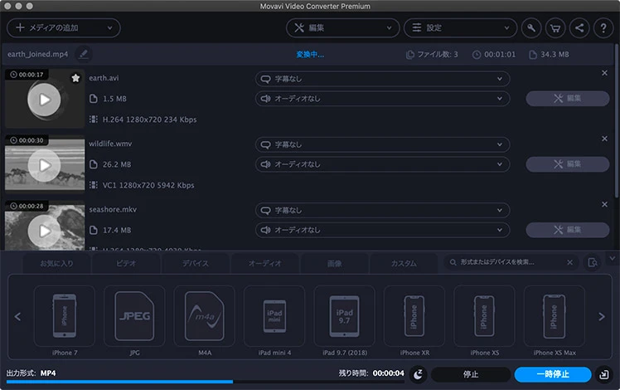This screenshot has width=620, height=390.
Task: Click the 停止 stop button
Action: pos(471,374)
